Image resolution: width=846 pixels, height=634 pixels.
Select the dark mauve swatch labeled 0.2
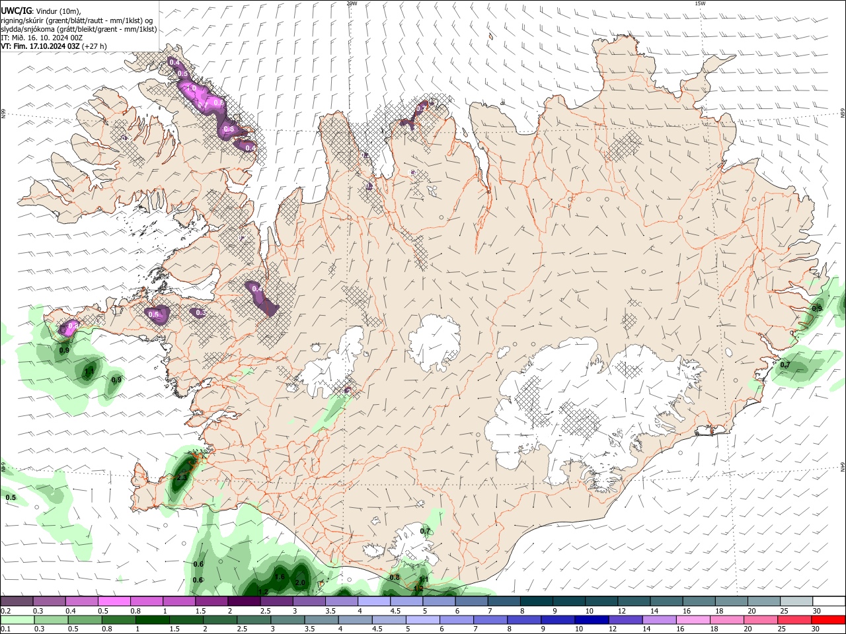click(17, 601)
